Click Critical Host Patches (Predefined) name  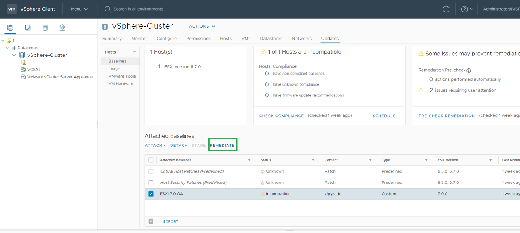(x=192, y=171)
